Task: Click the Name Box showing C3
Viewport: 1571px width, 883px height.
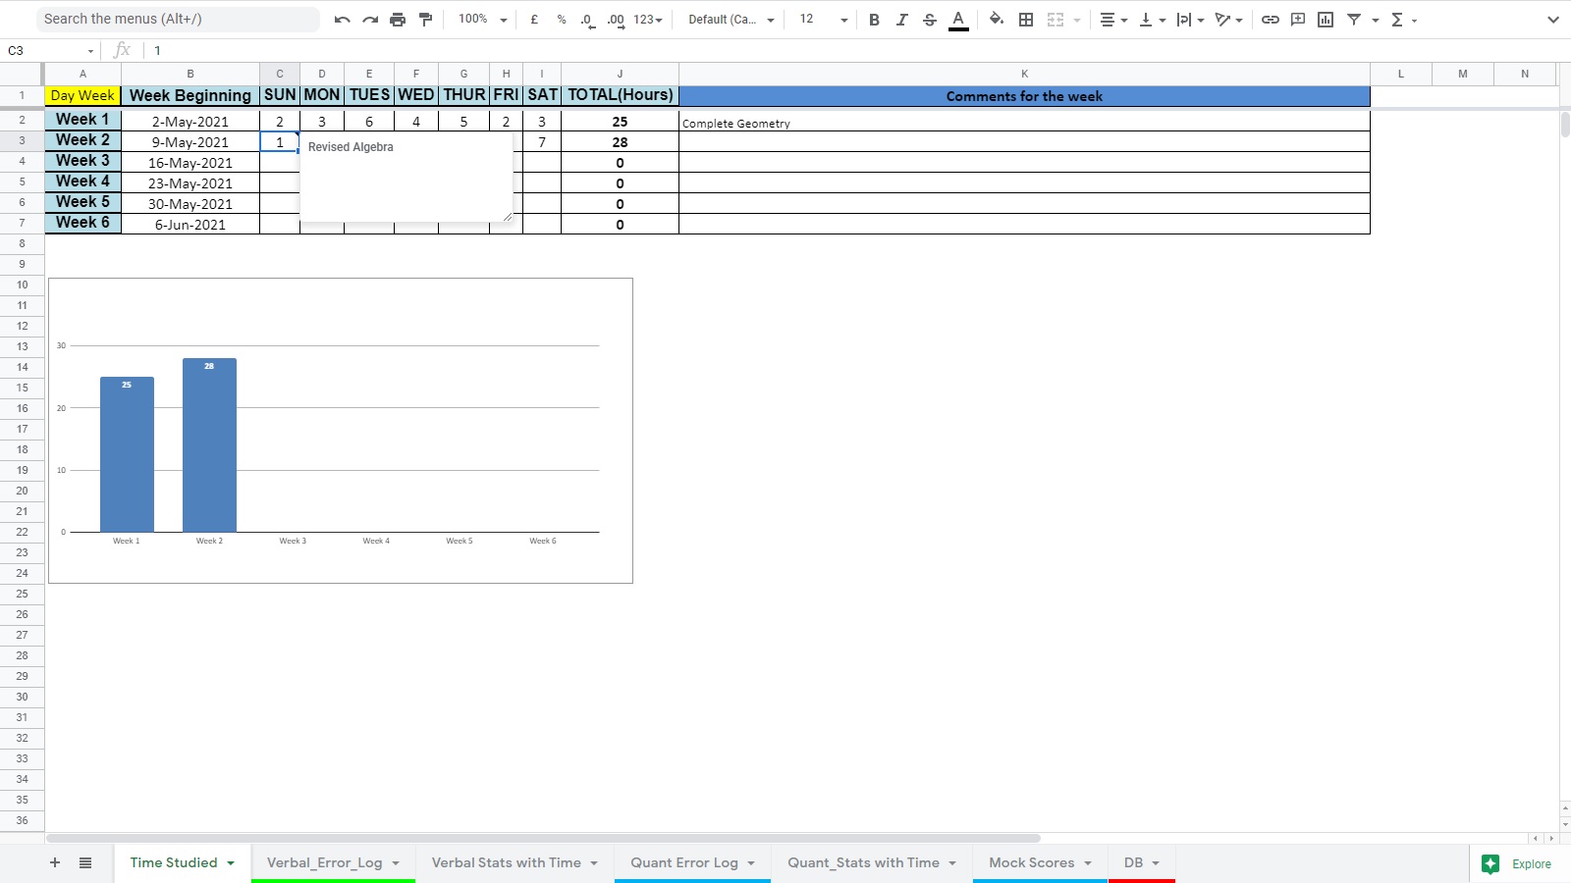Action: [x=49, y=50]
